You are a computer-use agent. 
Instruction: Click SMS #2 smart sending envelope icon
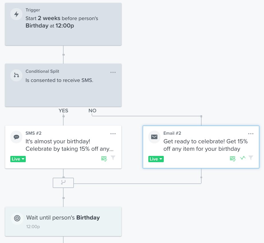(104, 158)
